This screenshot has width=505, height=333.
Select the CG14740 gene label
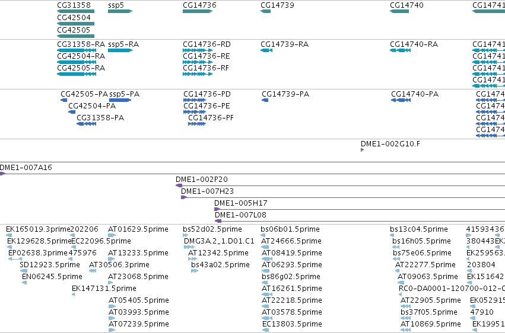coord(406,5)
